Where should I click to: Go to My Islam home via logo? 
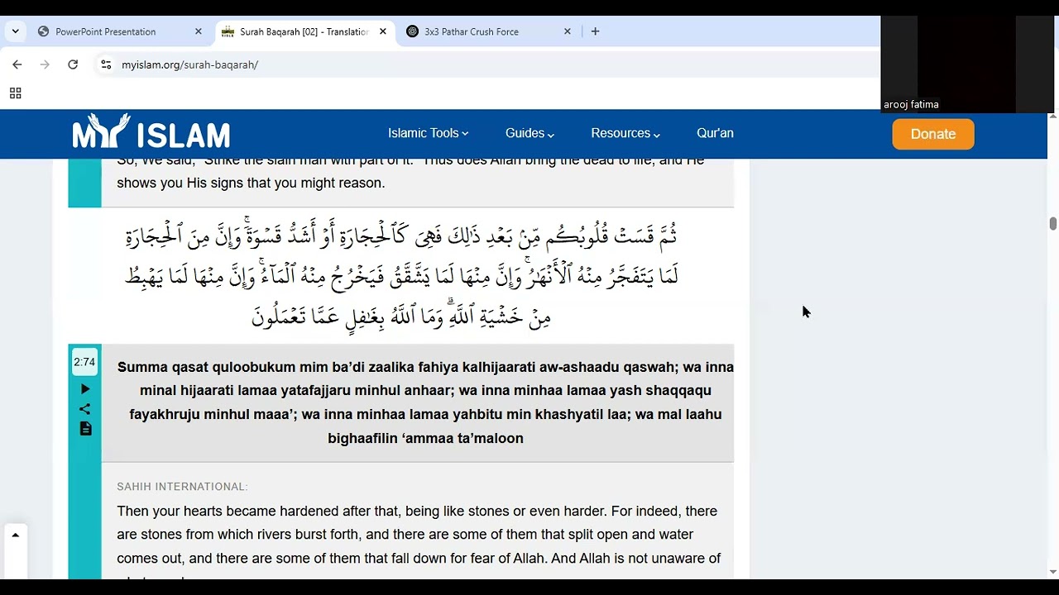click(151, 132)
